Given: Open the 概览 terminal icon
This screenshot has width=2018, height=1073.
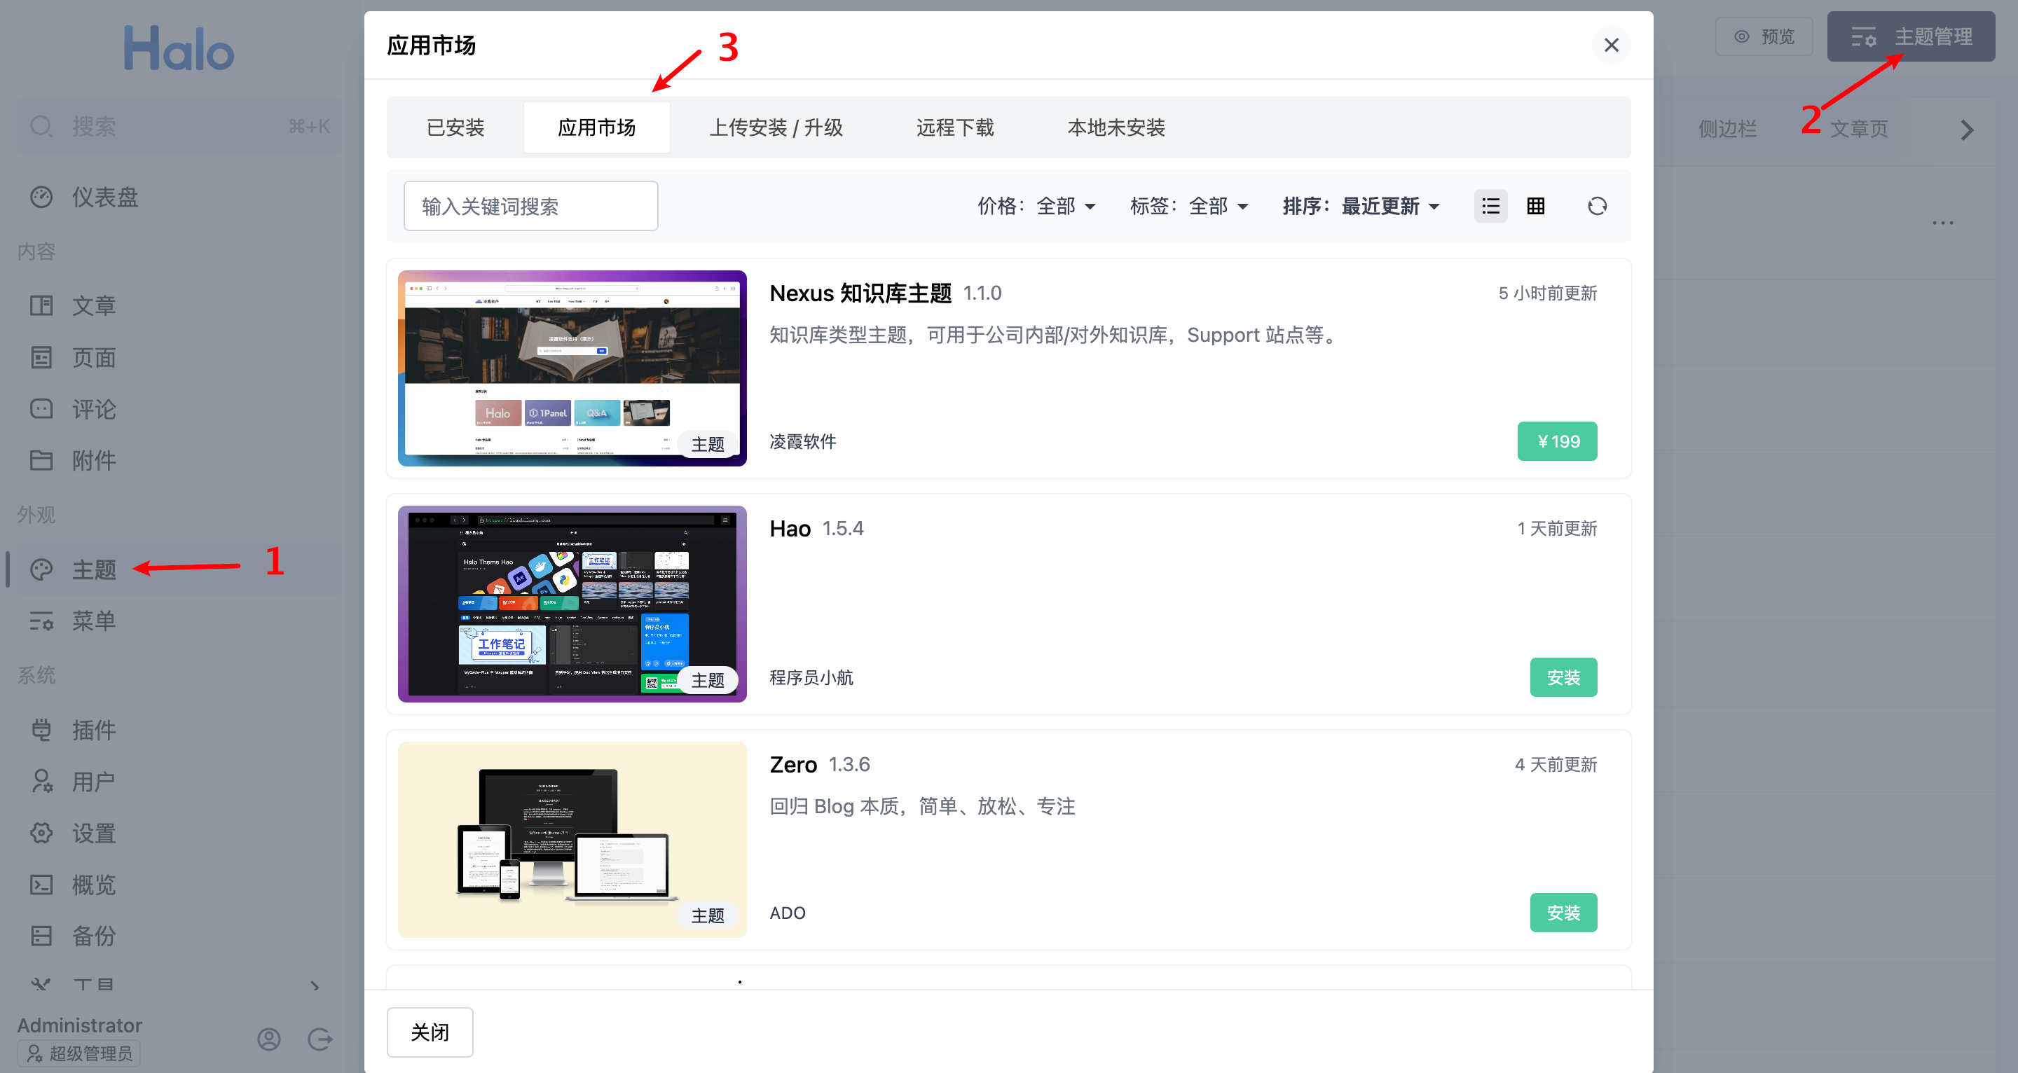Looking at the screenshot, I should coord(41,885).
